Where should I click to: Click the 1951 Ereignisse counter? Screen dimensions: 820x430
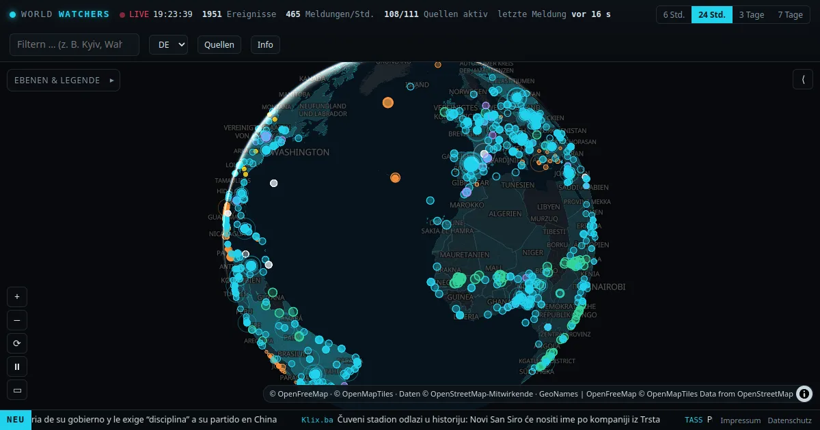pyautogui.click(x=239, y=14)
